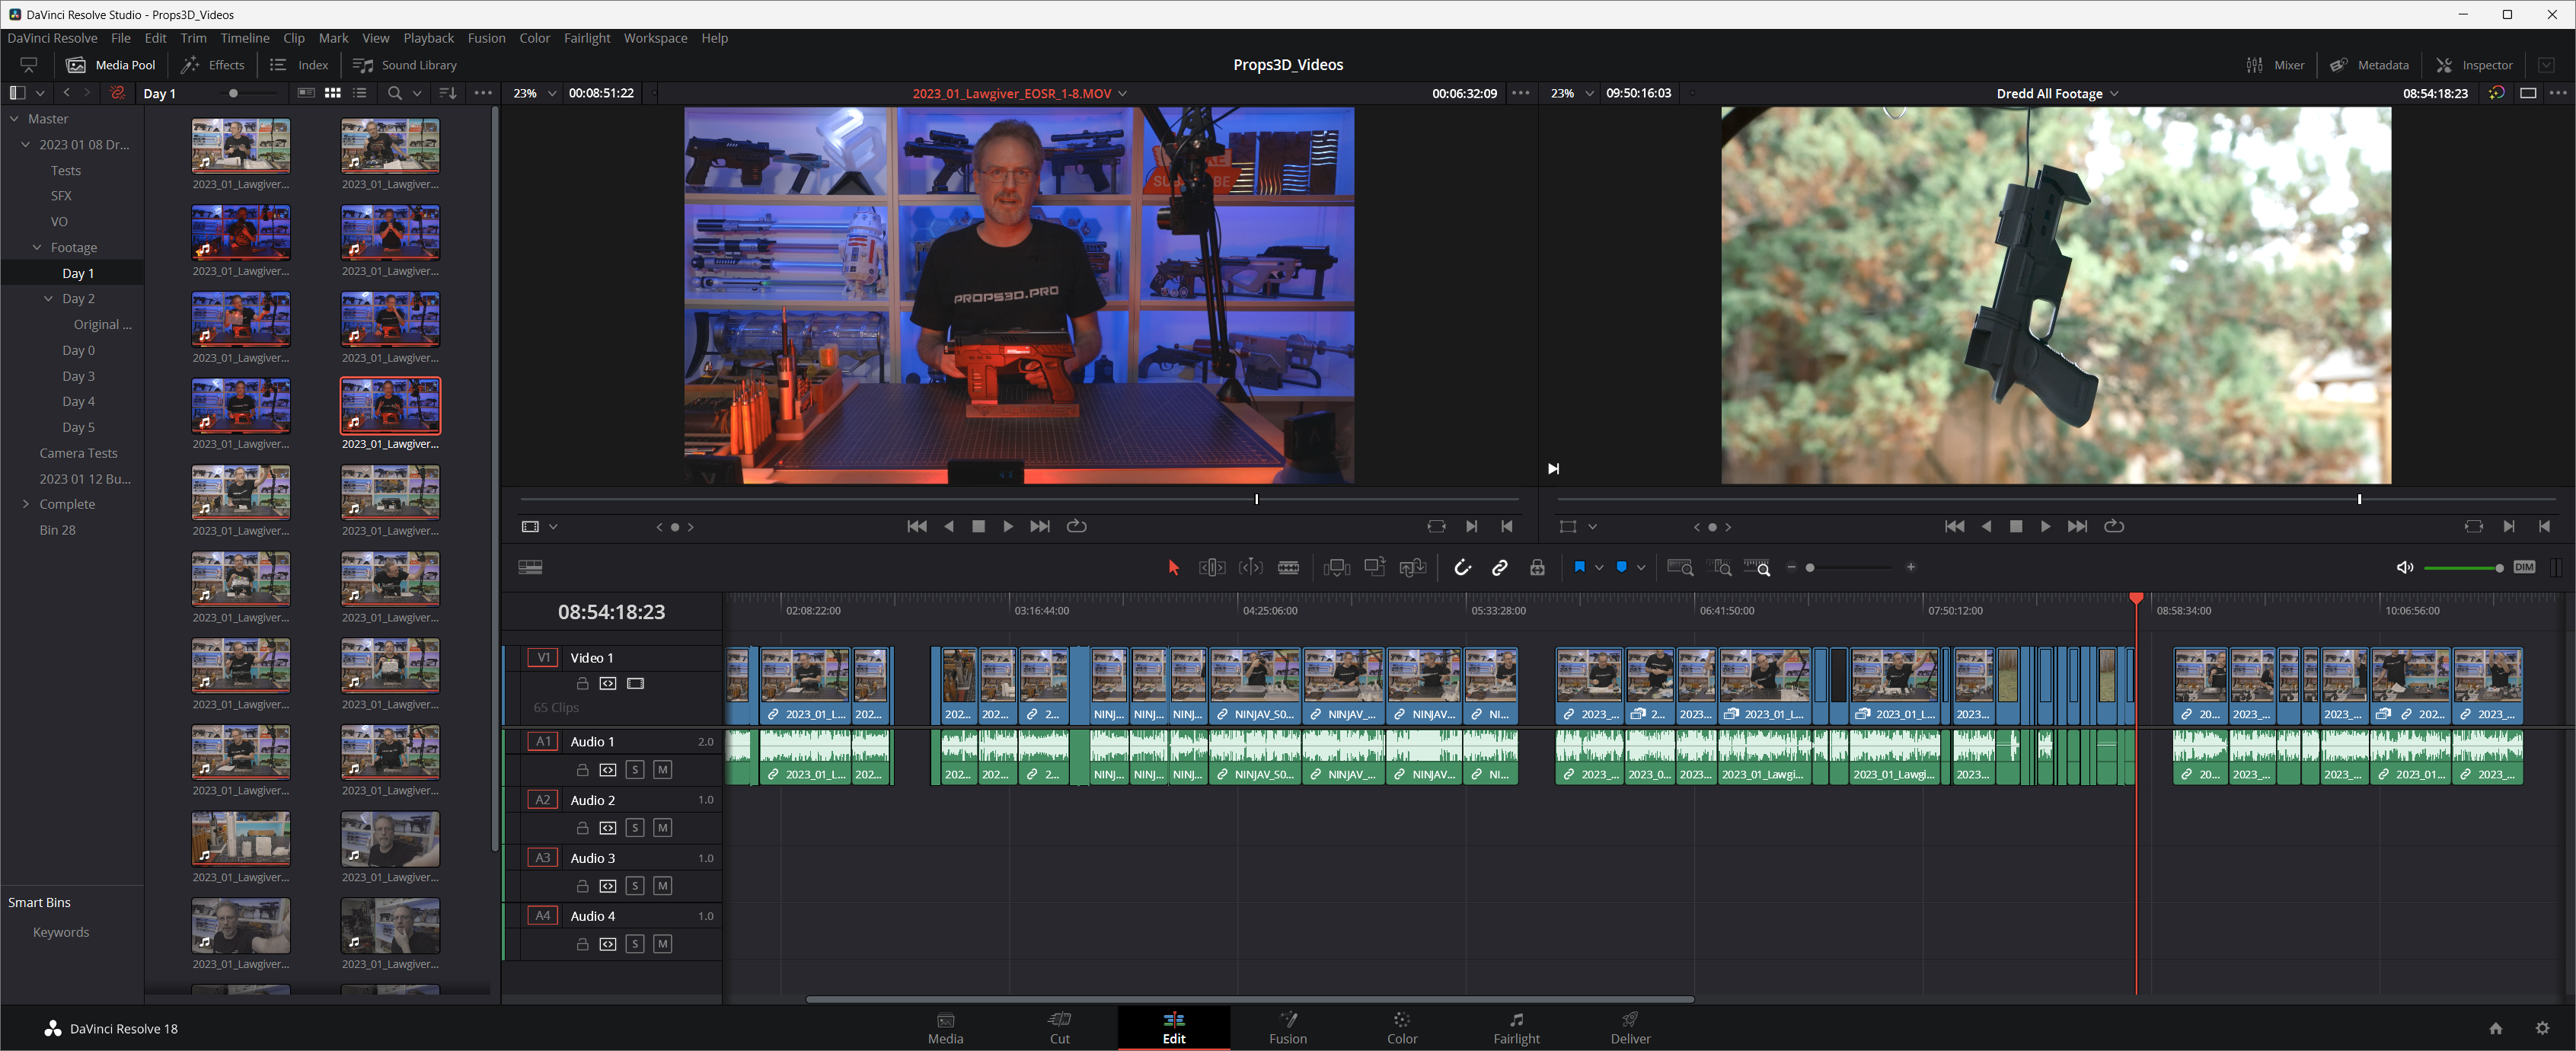Collapse the Day 2 bin
This screenshot has height=1051, width=2576.
point(48,299)
